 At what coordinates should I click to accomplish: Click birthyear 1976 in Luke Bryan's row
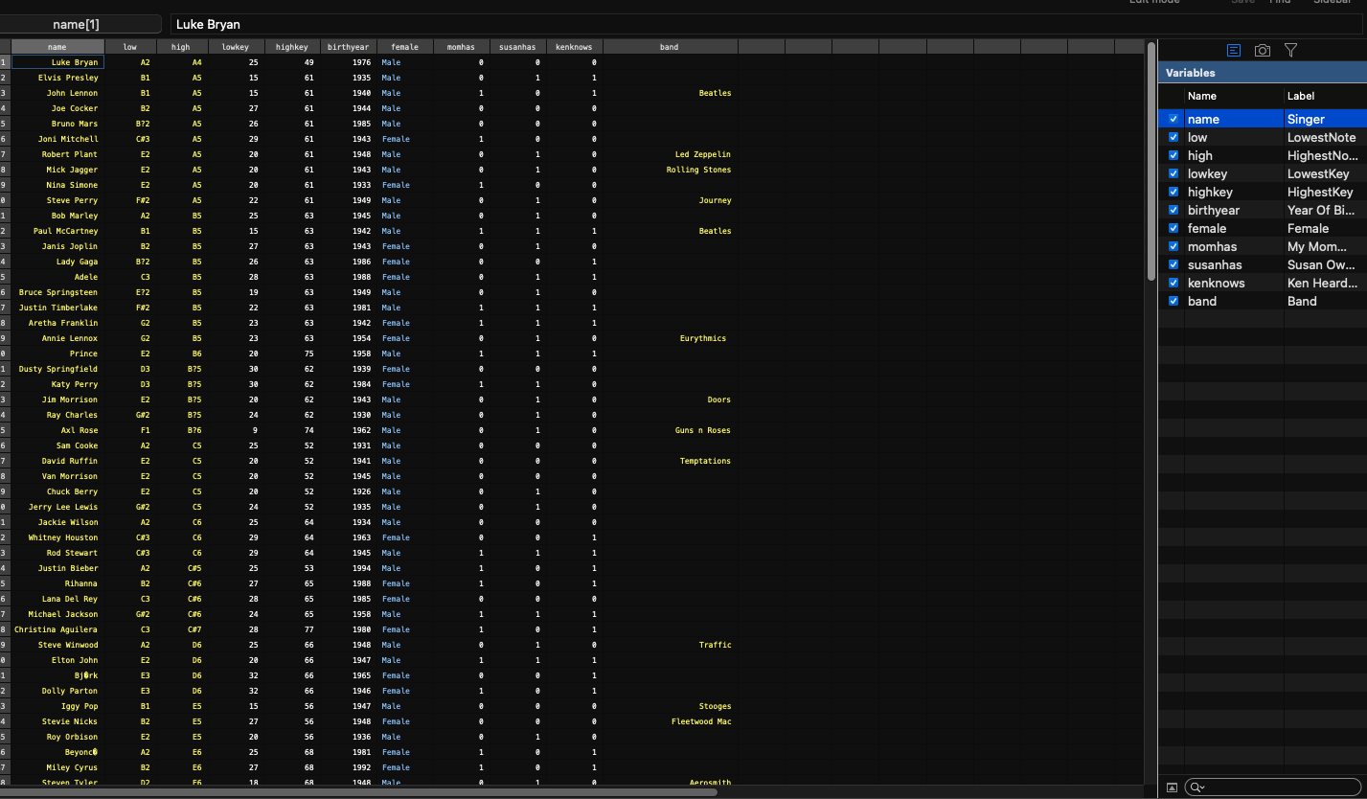point(348,62)
